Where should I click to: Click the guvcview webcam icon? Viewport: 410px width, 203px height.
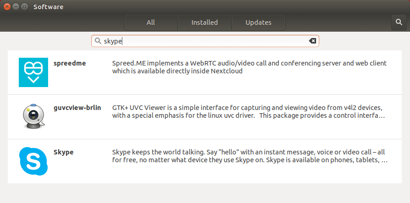[x=33, y=117]
